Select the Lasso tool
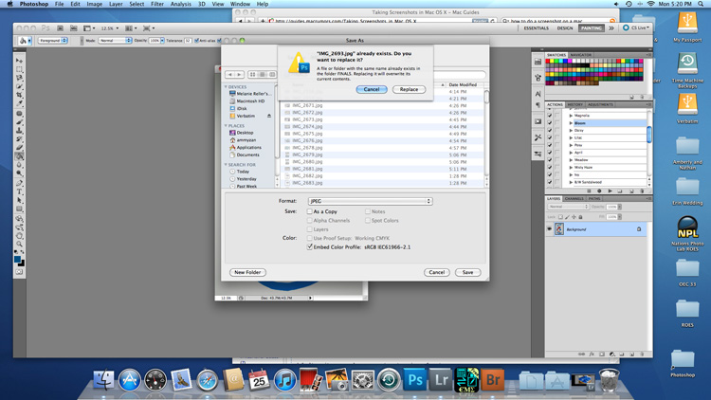The width and height of the screenshot is (711, 400). click(x=19, y=78)
